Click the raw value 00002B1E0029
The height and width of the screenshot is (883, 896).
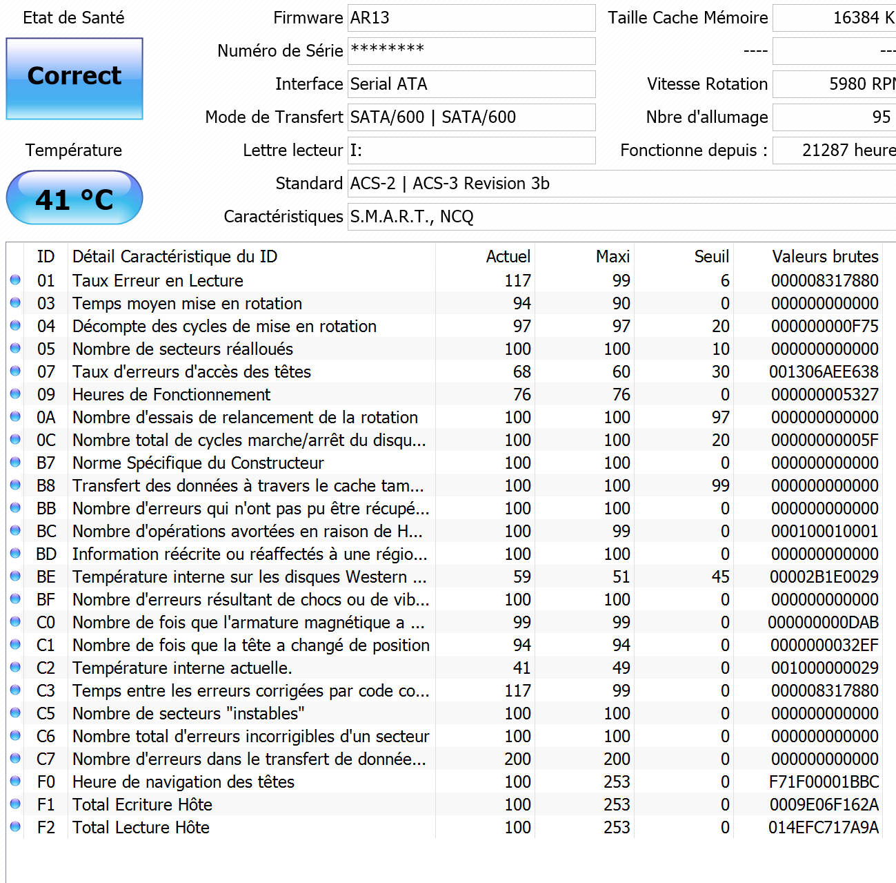click(824, 576)
